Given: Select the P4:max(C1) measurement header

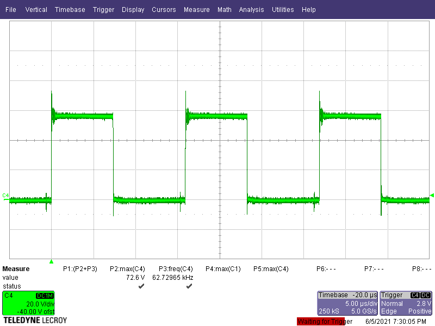Looking at the screenshot, I should 223,268.
